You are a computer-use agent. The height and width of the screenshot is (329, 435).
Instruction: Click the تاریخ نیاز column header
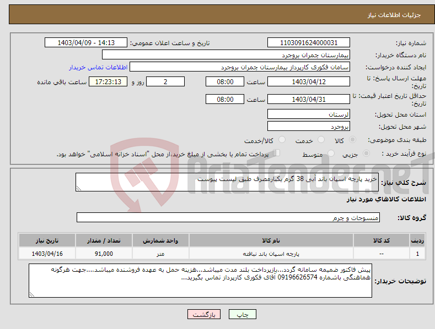47,240
